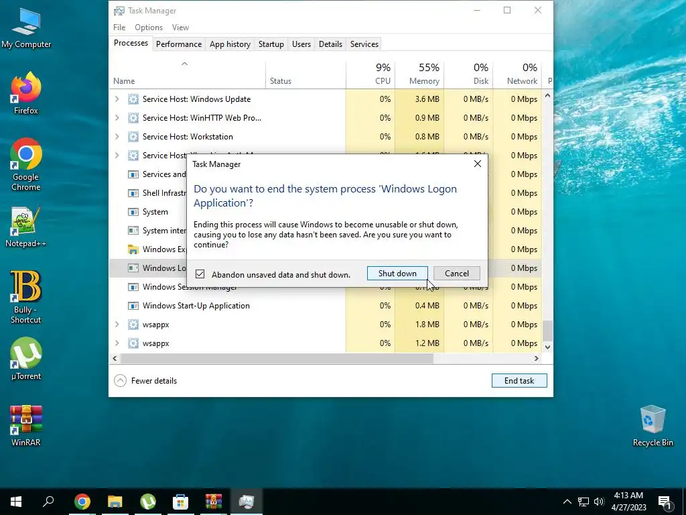This screenshot has width=686, height=515.
Task: Click vertical scrollbar up arrow
Action: pyautogui.click(x=548, y=95)
